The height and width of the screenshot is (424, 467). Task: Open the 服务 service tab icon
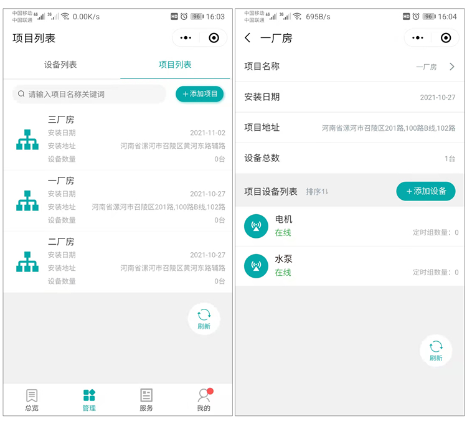click(146, 396)
